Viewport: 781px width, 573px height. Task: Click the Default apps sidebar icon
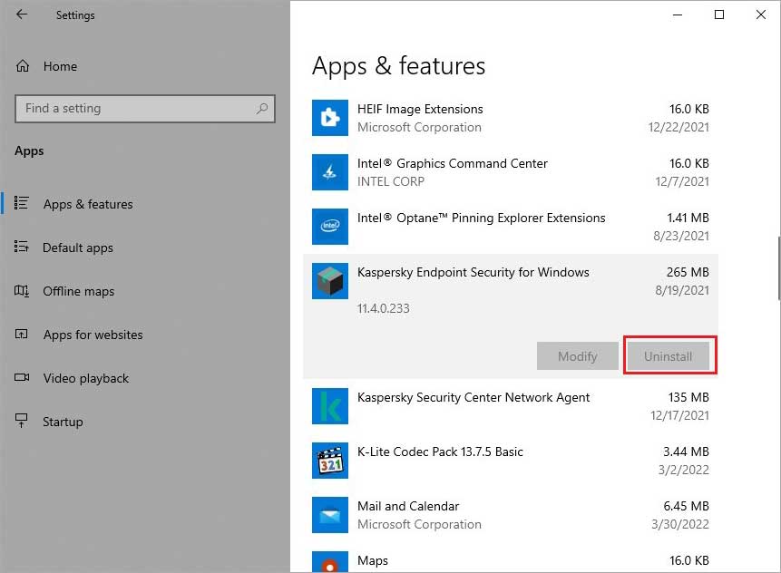22,247
